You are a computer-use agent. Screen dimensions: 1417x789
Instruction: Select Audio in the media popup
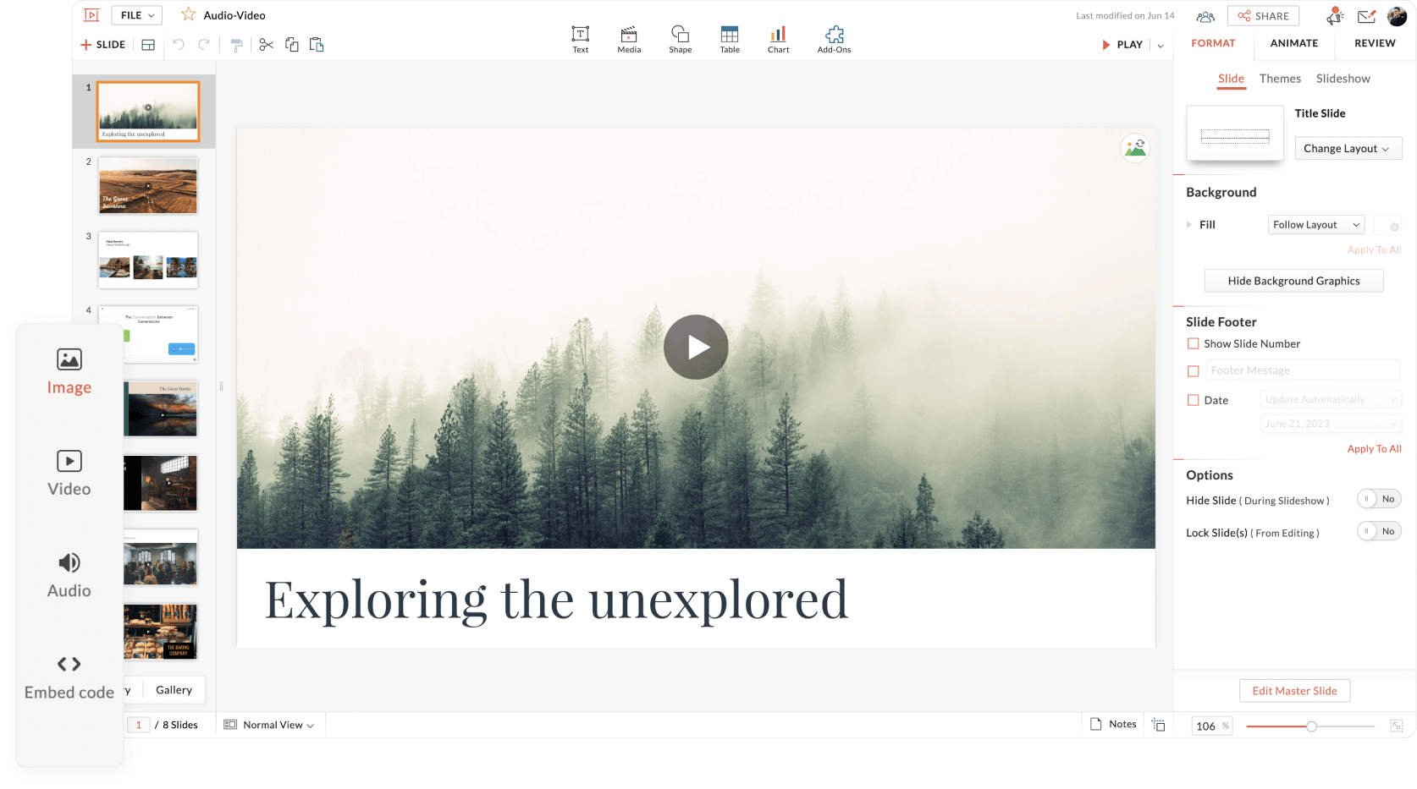(x=69, y=575)
